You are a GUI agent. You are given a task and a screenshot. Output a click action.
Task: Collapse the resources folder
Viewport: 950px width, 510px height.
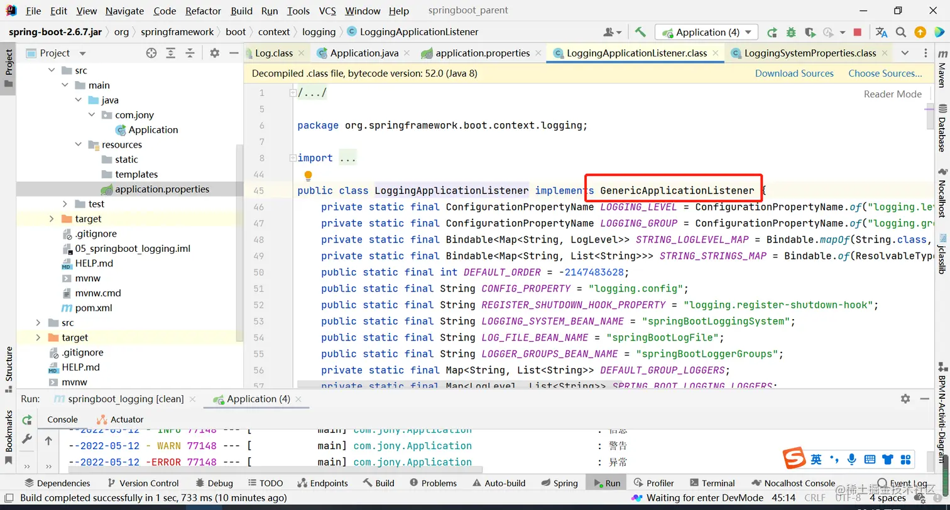(79, 145)
